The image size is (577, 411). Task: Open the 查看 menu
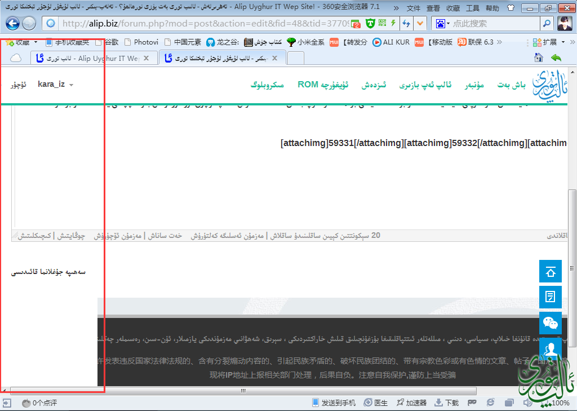point(433,8)
